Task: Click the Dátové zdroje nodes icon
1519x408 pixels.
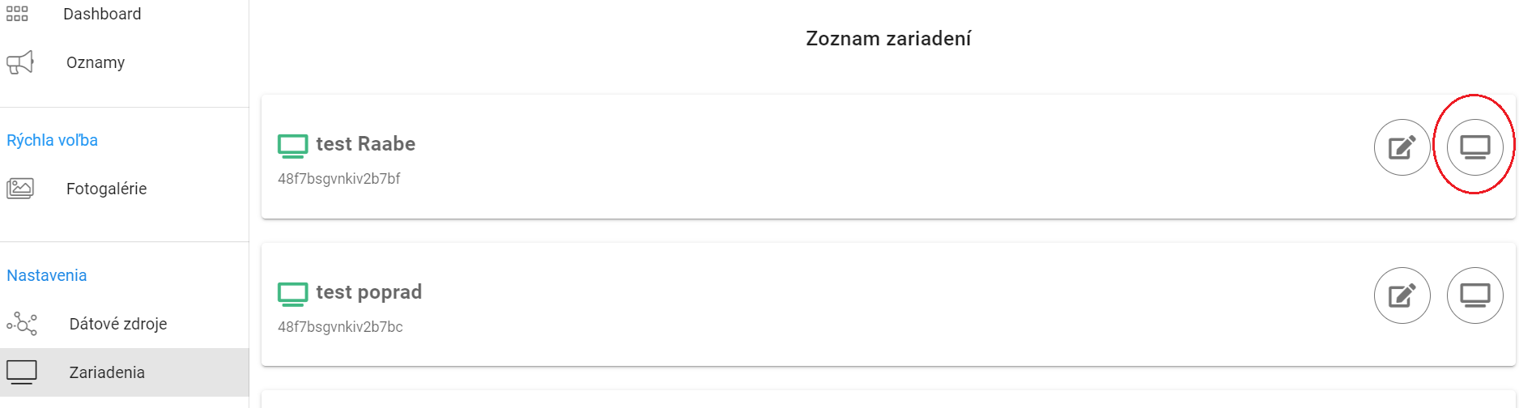Action: [x=22, y=324]
